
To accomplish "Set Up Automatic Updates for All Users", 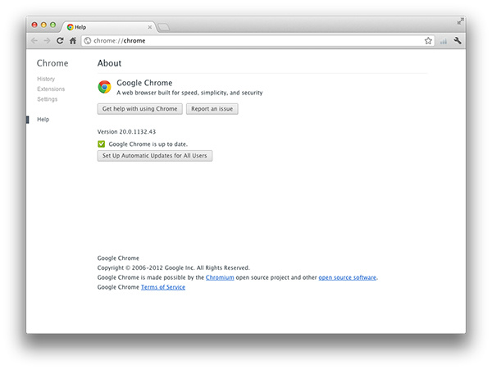I will click(155, 156).
